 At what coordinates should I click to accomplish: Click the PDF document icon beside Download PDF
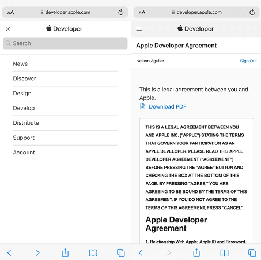coord(142,106)
